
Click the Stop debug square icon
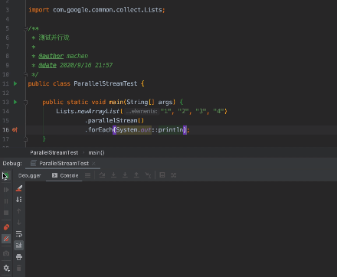click(6, 213)
